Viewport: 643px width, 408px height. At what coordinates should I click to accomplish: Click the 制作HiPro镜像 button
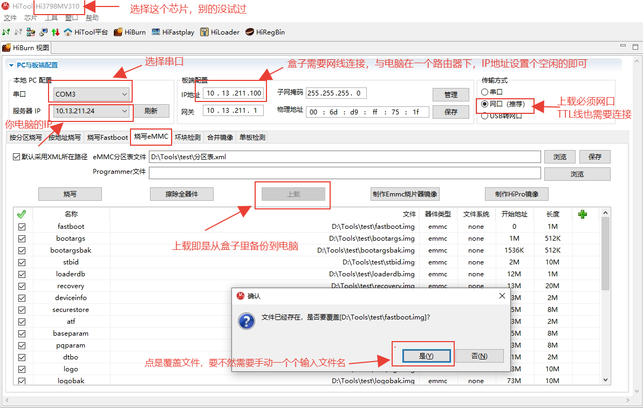(x=517, y=194)
